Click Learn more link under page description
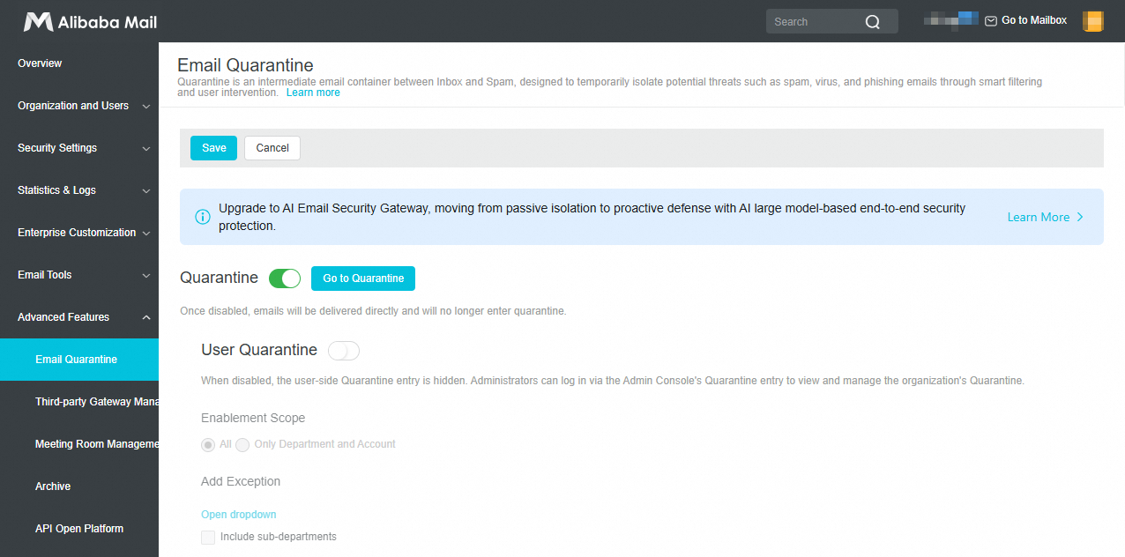Viewport: 1125px width, 557px height. [313, 93]
